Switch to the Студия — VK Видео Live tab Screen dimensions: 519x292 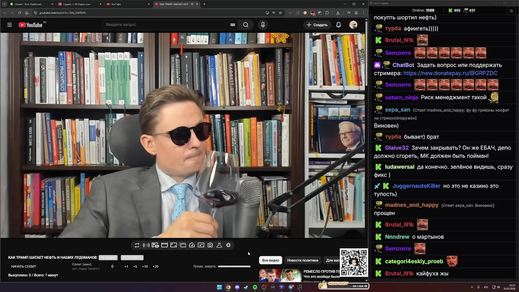(80, 4)
